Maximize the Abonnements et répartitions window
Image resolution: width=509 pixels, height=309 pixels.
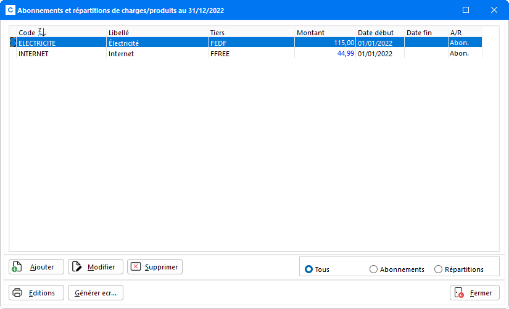click(466, 10)
